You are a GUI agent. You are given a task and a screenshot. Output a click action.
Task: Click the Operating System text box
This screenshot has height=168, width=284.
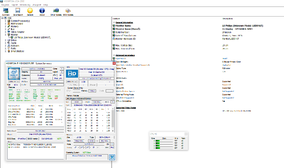(87, 157)
